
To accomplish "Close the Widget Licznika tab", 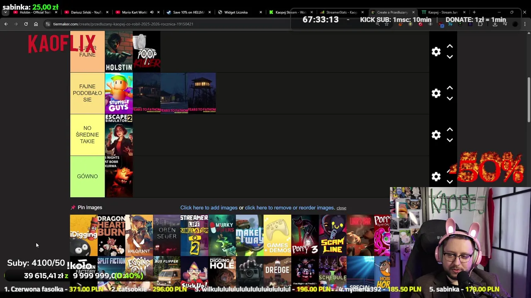I will coord(261,12).
